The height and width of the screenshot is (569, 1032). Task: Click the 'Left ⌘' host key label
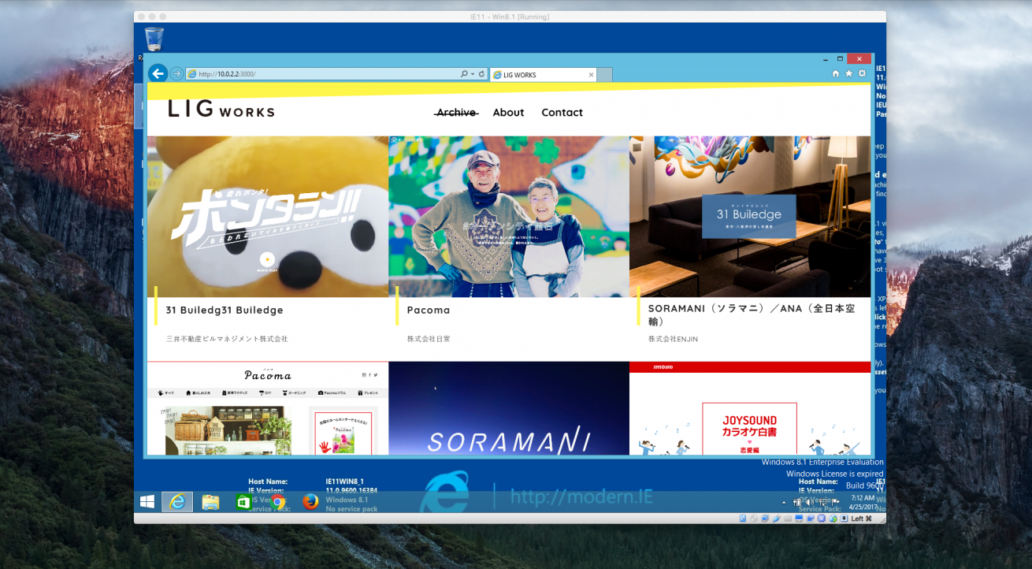861,518
